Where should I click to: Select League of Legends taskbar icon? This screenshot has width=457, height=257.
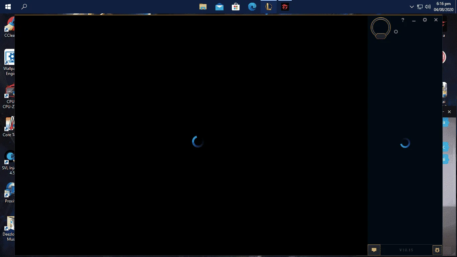pos(269,7)
